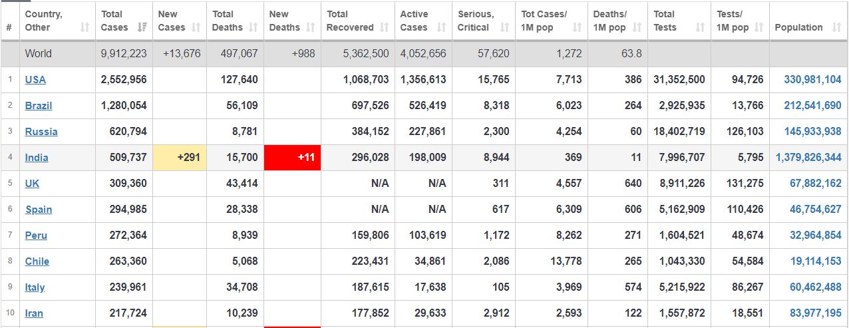Sort by Population column arrows
This screenshot has height=328, width=849.
[836, 27]
